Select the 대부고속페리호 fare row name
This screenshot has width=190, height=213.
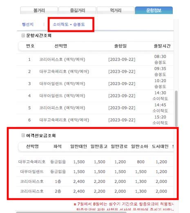[32, 162]
